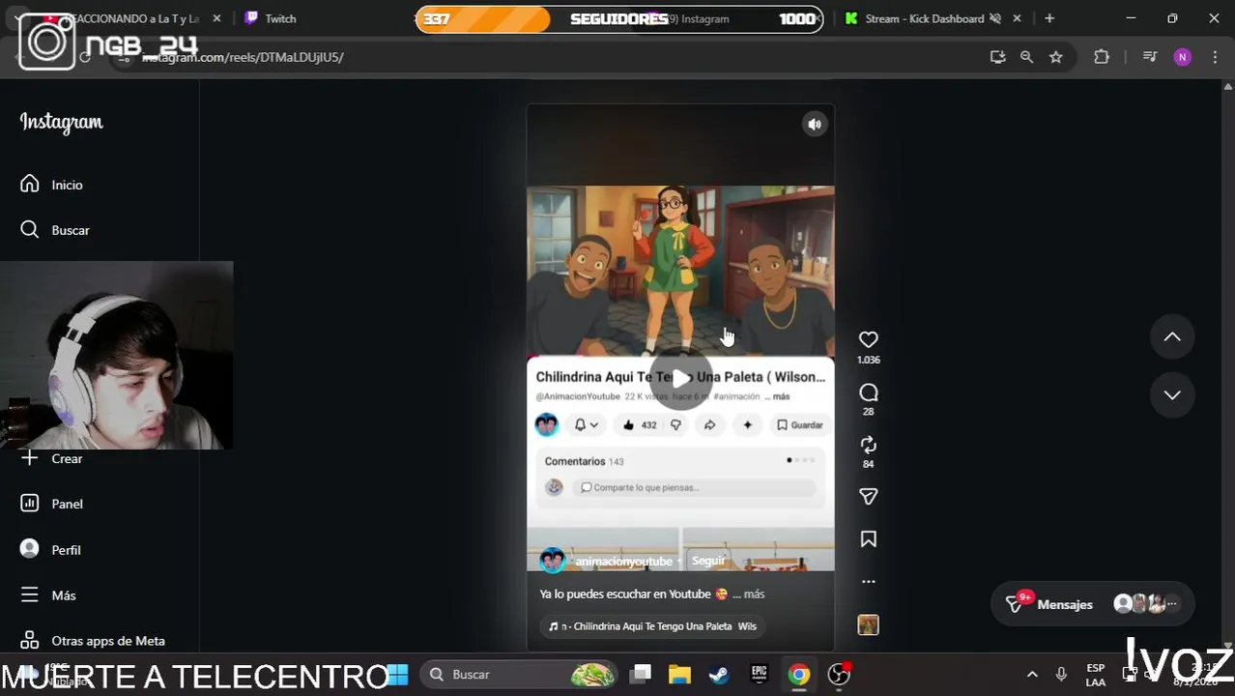Click the microphone icon in system tray
The image size is (1235, 696).
(x=1061, y=674)
